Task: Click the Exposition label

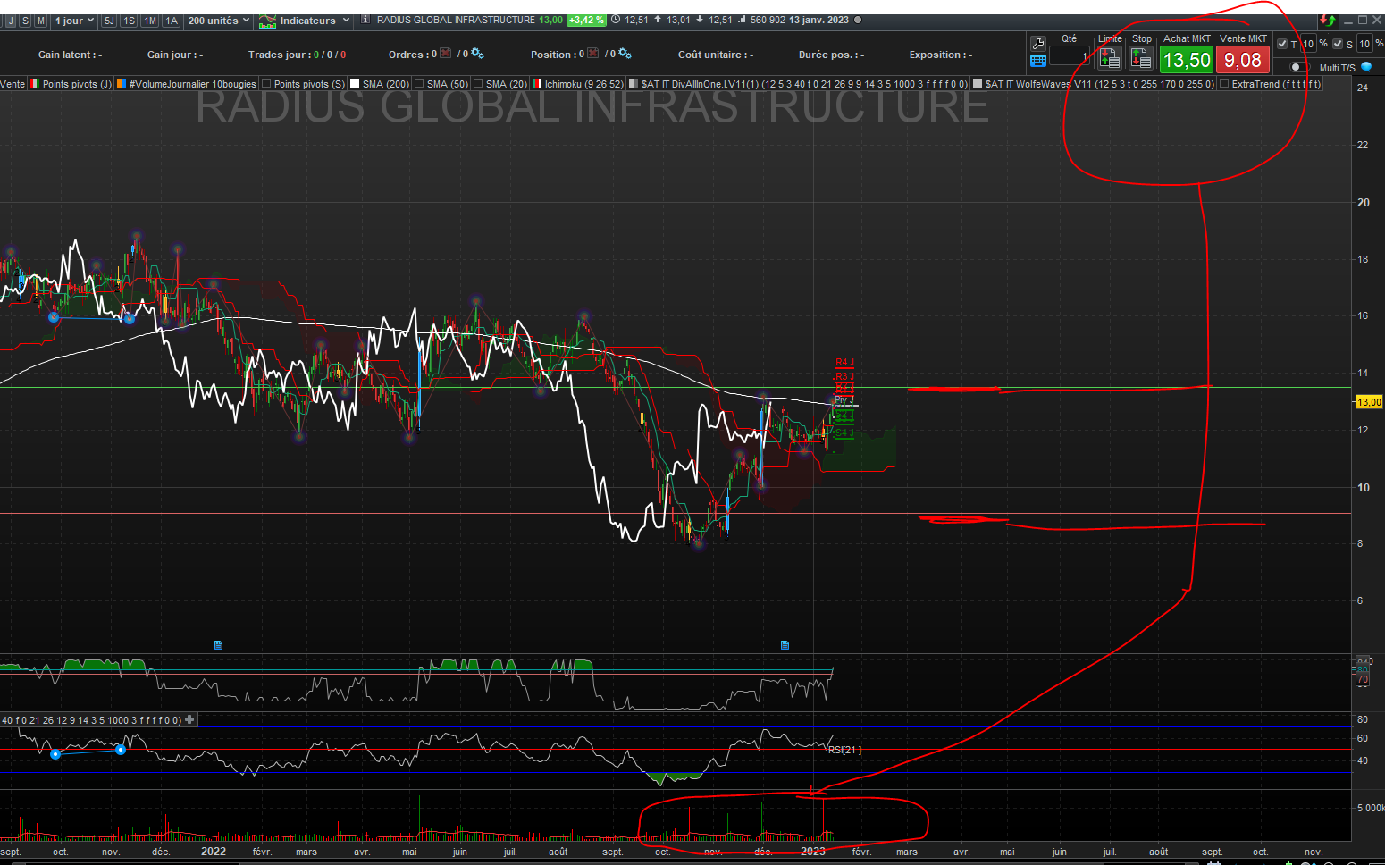Action: 941,55
